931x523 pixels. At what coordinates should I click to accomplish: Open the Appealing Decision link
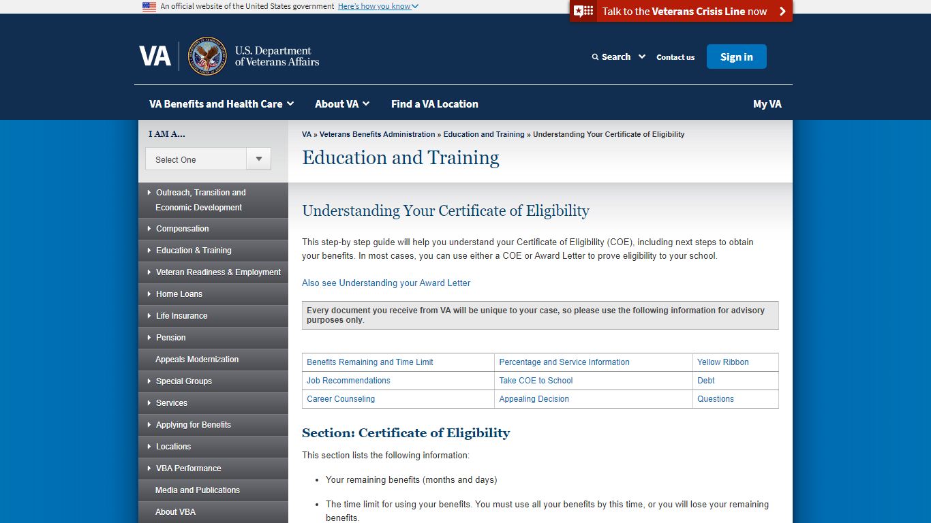pos(534,399)
